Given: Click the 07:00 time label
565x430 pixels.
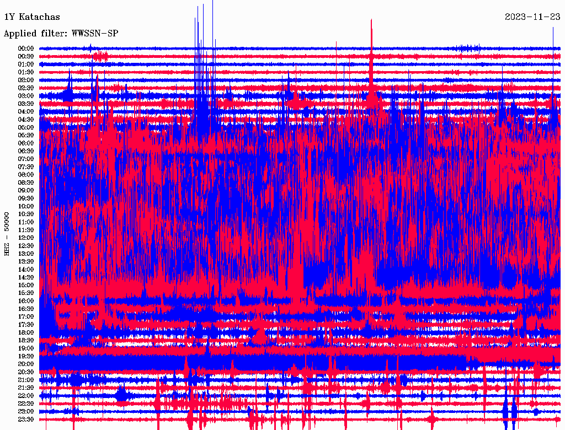Looking at the screenshot, I should coord(26,159).
